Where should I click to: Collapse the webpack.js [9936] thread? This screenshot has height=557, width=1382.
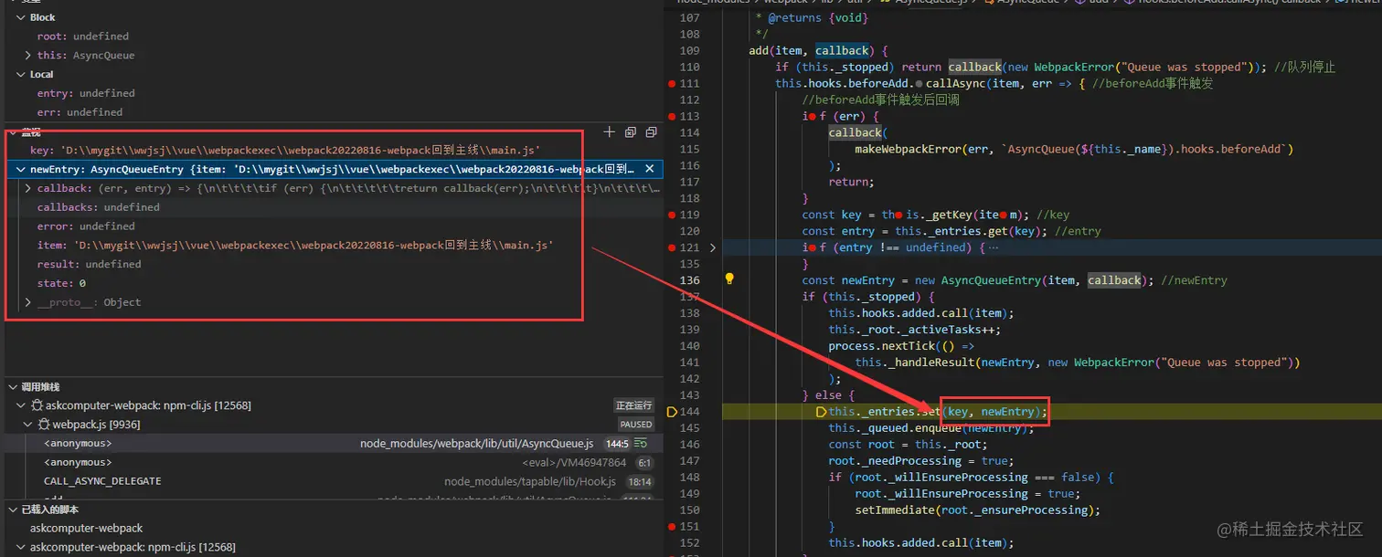tap(27, 425)
